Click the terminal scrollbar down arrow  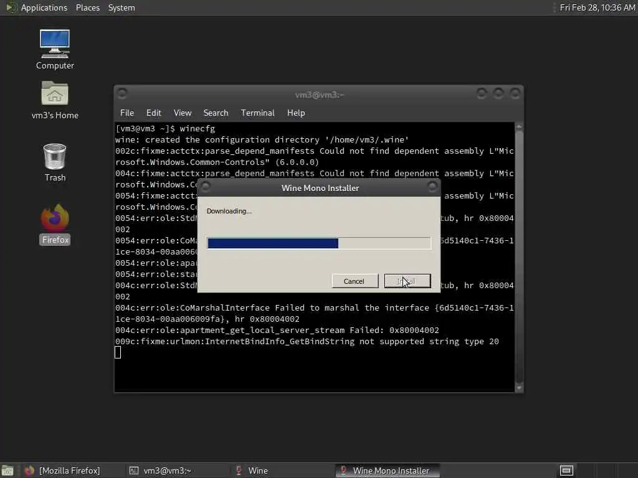pyautogui.click(x=519, y=388)
